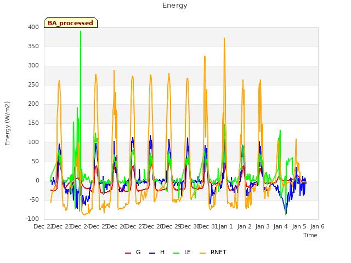This screenshot has height=263, width=351.
Task: Click the 400 y-axis tick label
Action: pyautogui.click(x=33, y=27)
